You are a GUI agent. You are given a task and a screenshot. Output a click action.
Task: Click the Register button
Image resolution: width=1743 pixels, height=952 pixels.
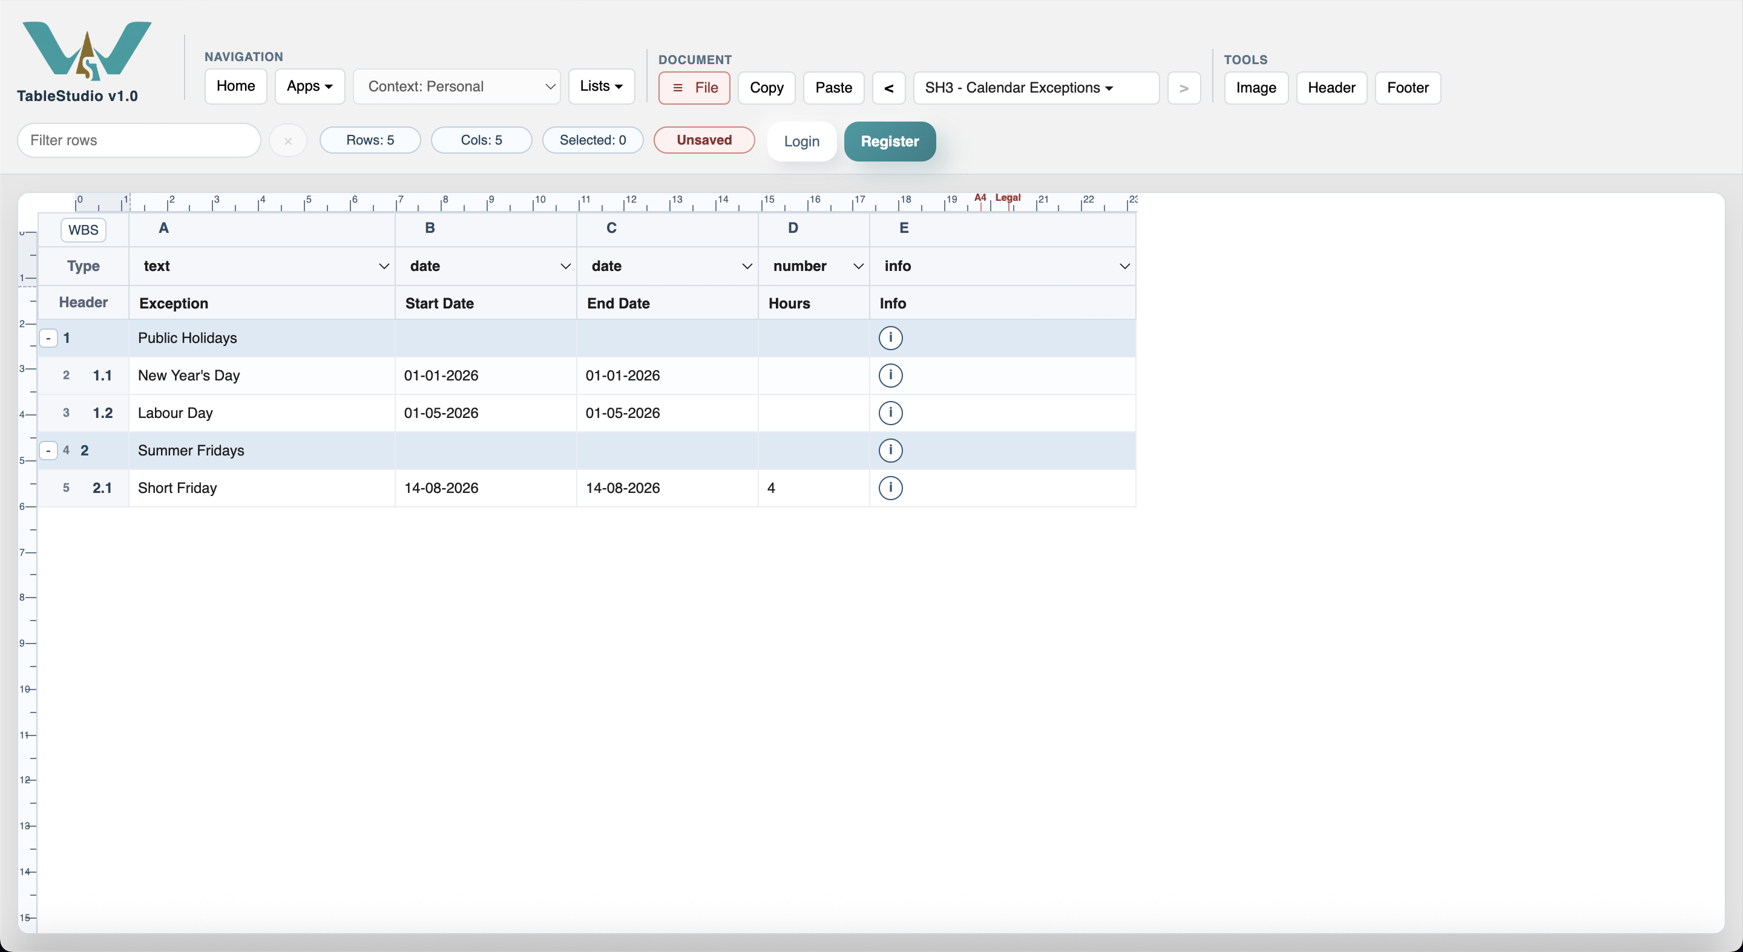[890, 142]
